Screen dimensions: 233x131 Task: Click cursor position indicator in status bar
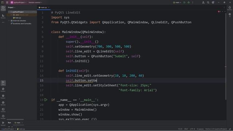tap(180, 129)
